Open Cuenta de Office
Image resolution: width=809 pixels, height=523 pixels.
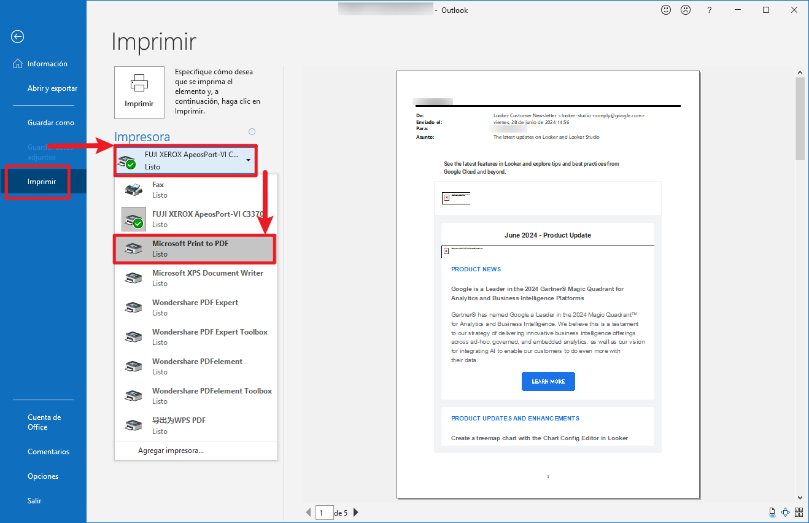pos(43,422)
